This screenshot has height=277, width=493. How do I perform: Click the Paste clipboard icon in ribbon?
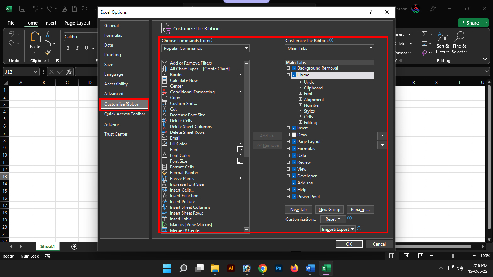35,37
